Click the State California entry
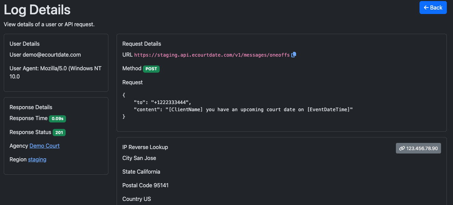 click(141, 172)
